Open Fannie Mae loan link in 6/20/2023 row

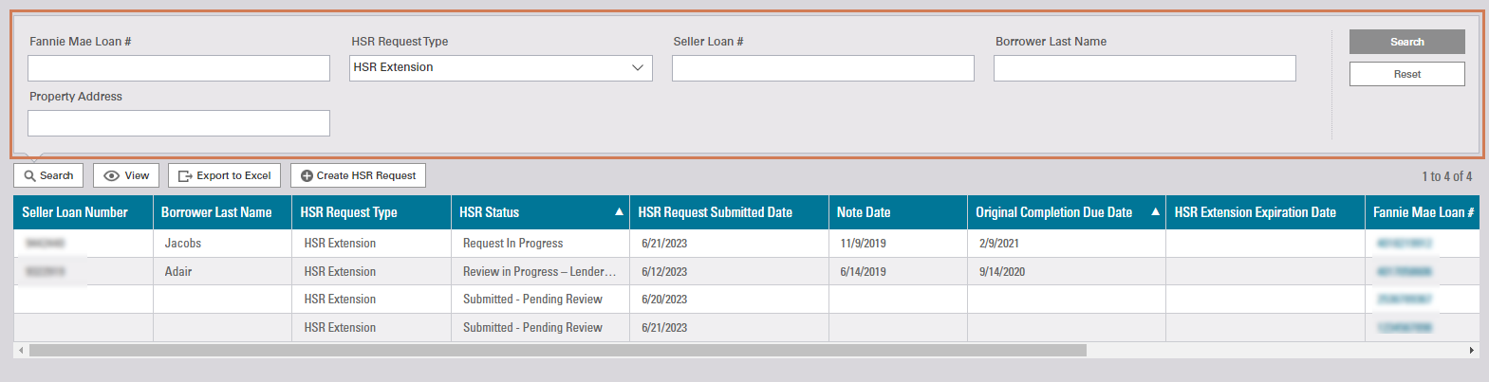(x=1405, y=300)
